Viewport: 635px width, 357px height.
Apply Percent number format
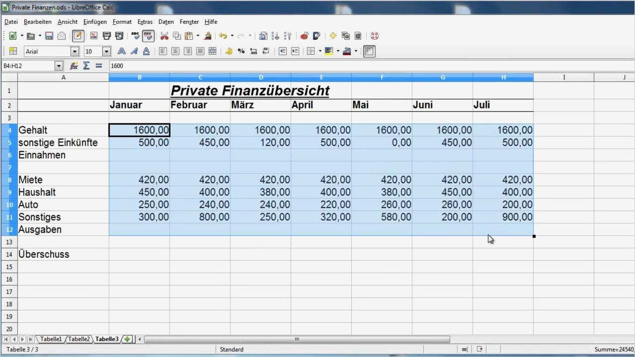(x=241, y=51)
